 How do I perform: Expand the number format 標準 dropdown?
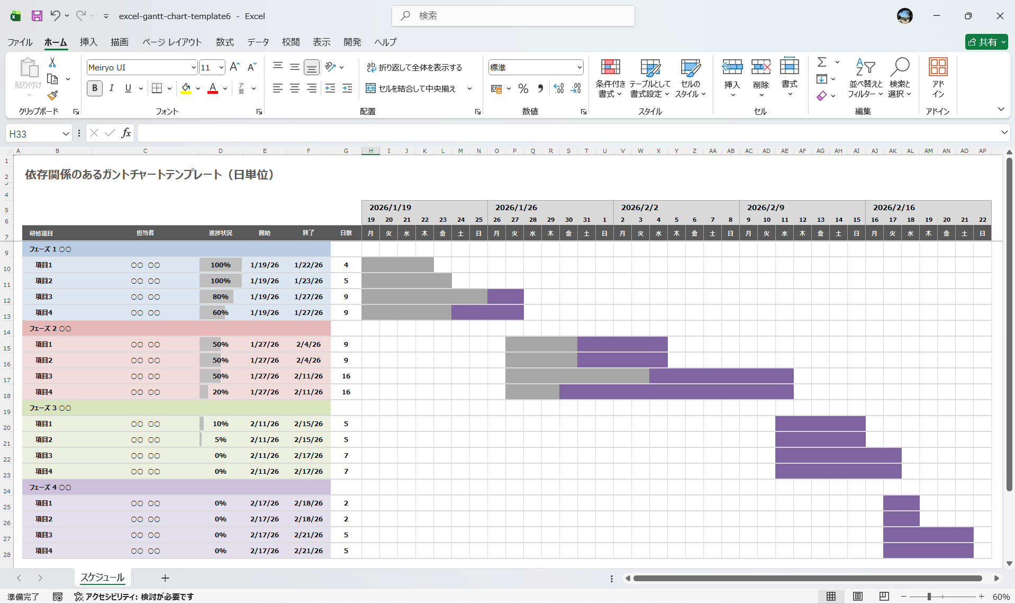tap(579, 67)
